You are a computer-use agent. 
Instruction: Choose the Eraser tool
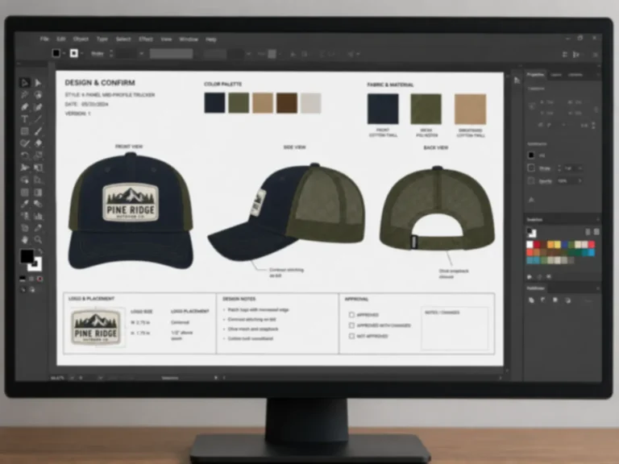click(x=38, y=143)
